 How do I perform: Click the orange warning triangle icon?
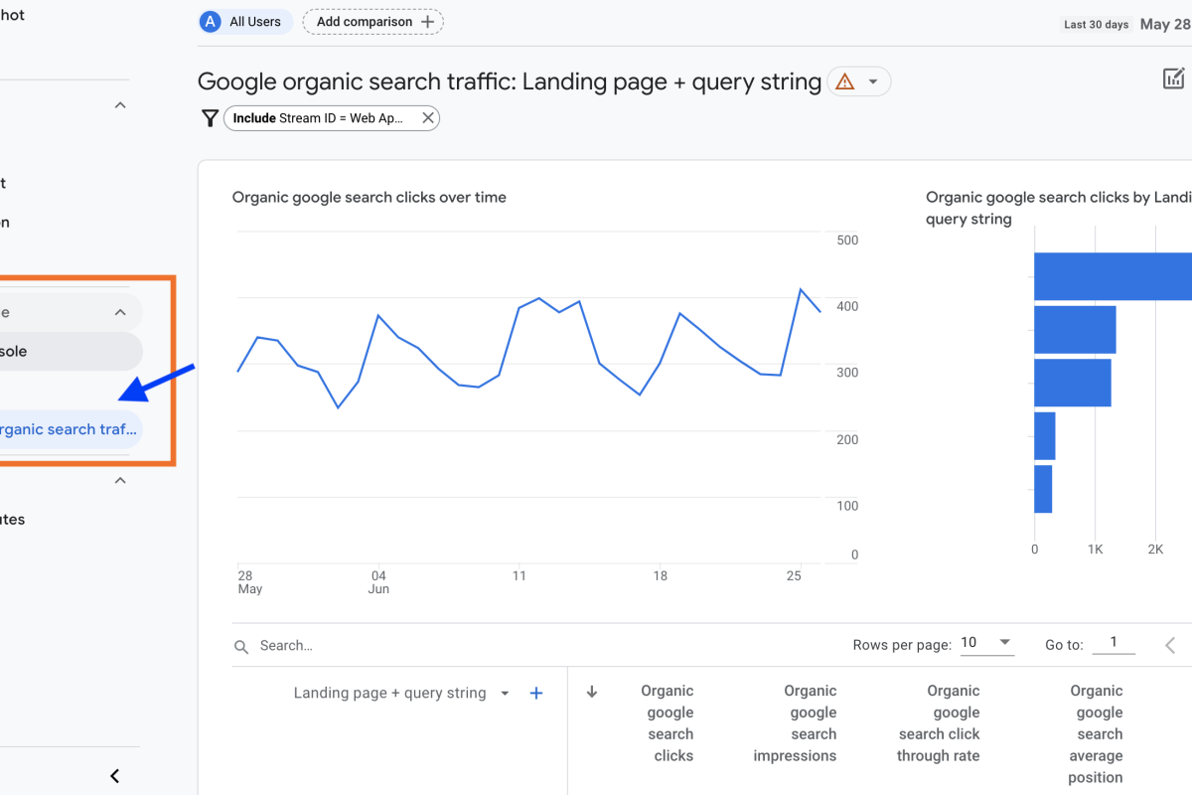[x=845, y=81]
